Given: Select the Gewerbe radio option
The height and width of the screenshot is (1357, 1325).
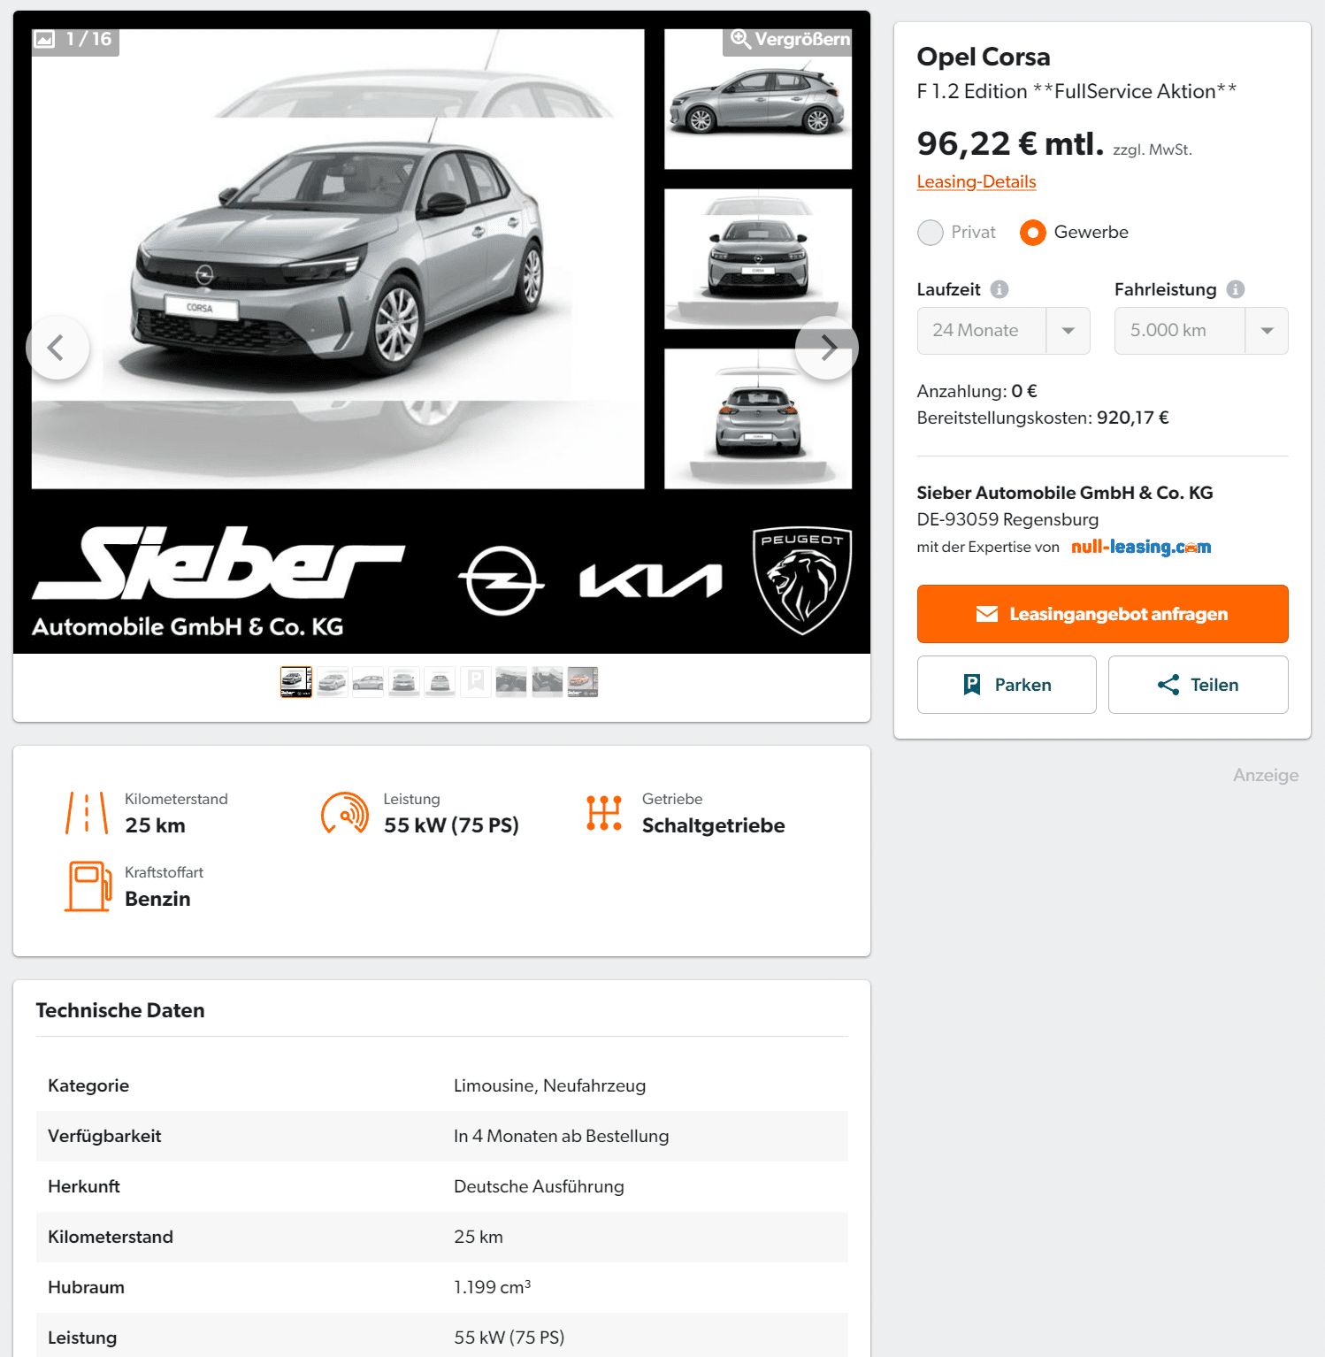Looking at the screenshot, I should 1033,233.
